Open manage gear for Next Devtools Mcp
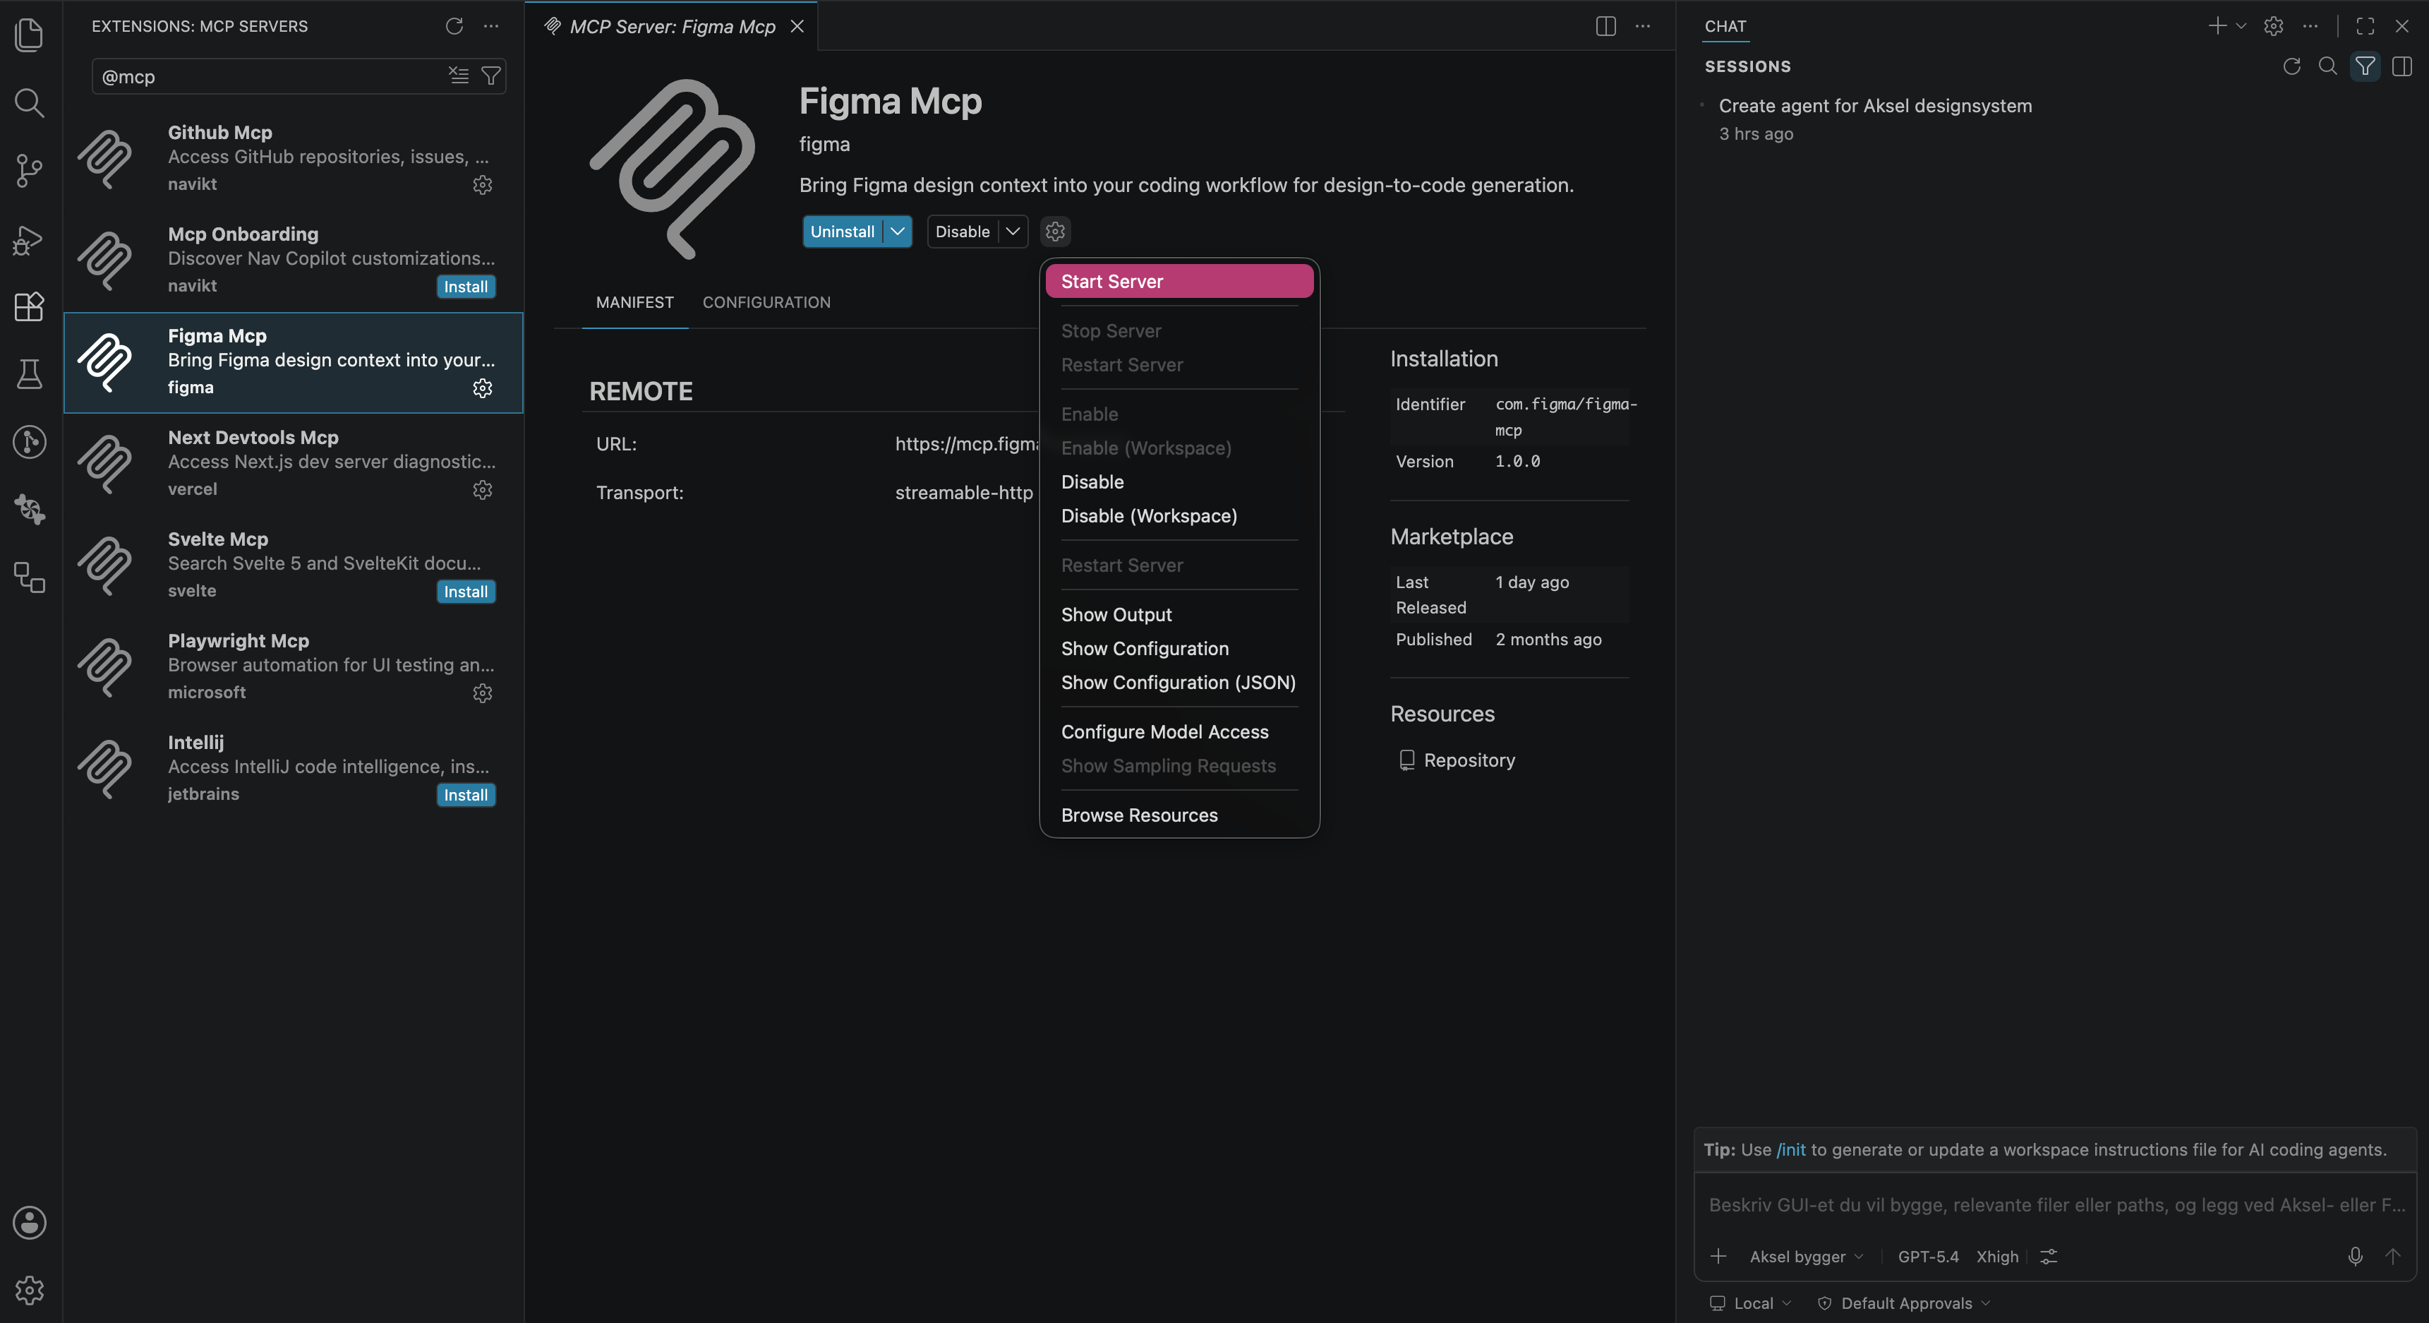 (483, 489)
